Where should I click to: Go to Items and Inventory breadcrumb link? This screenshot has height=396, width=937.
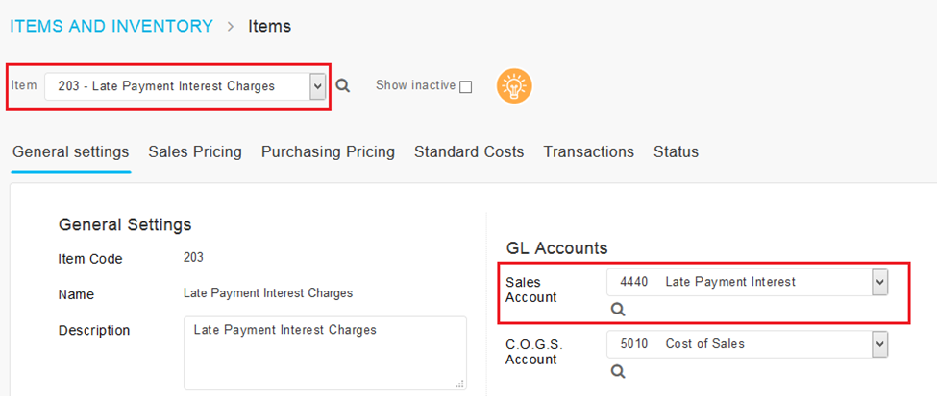click(111, 26)
